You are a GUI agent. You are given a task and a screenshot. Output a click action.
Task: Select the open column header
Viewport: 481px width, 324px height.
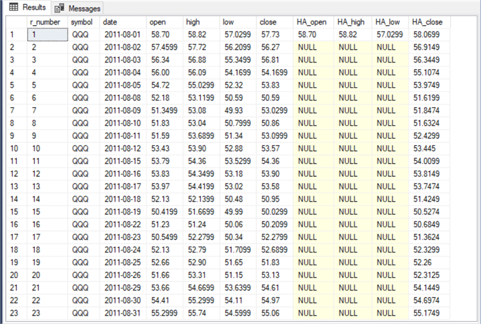coord(165,22)
